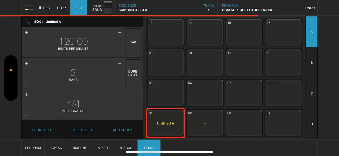Image resolution: width=339 pixels, height=156 pixels.
Task: Stop playback with the STOP button
Action: pos(61,8)
